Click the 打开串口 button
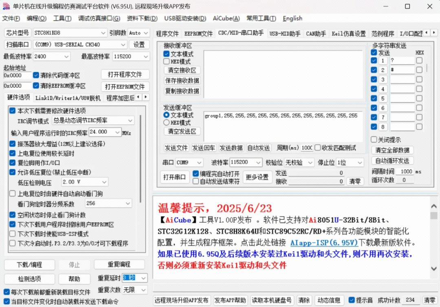This screenshot has height=307, width=440. 174,177
